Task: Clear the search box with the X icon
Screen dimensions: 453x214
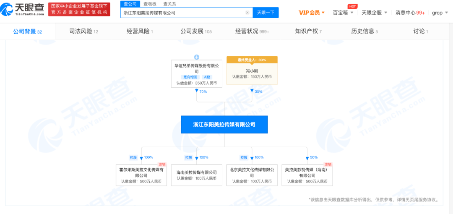Action: pos(247,13)
